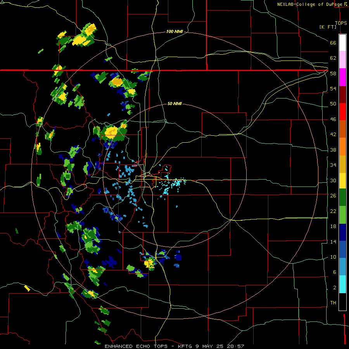
Task: Click the legend value '50'
Action: point(333,104)
